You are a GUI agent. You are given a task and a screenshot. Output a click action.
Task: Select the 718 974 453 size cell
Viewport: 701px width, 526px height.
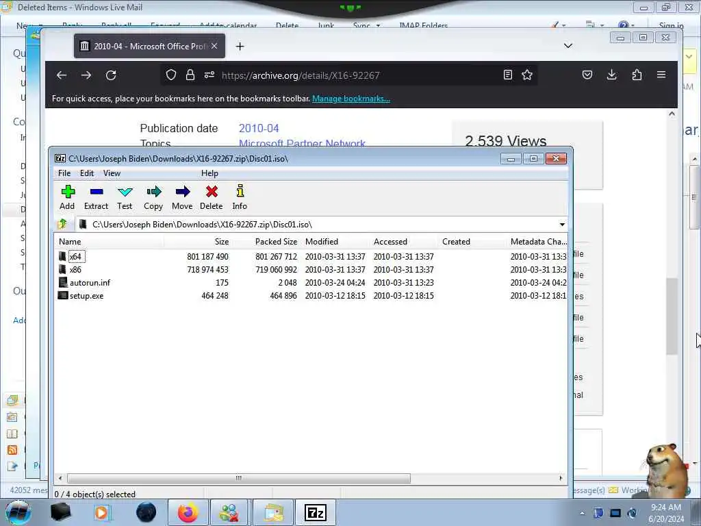point(207,270)
